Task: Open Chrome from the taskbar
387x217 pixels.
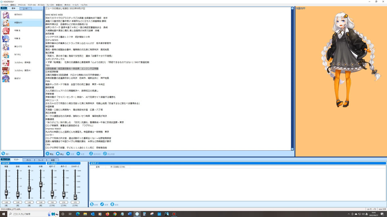Action: [x=115, y=214]
